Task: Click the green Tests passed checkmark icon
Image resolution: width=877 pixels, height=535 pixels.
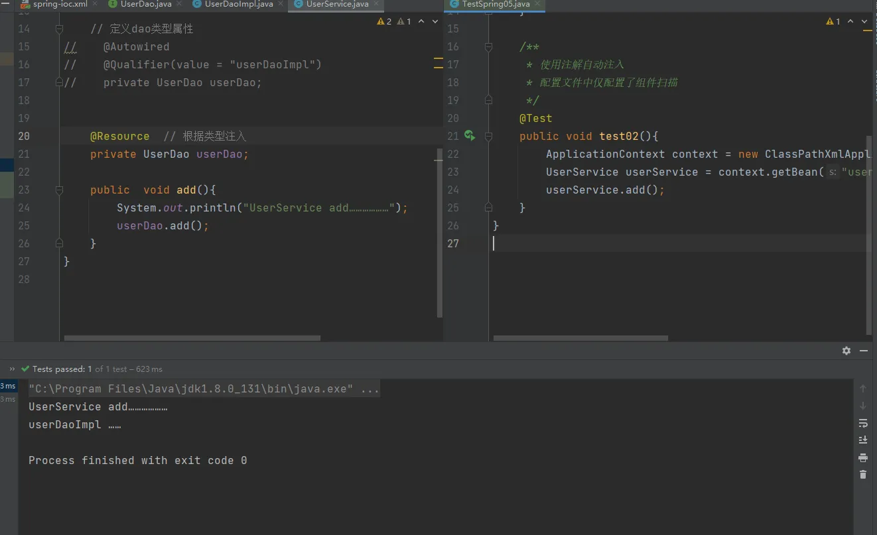Action: [x=25, y=369]
